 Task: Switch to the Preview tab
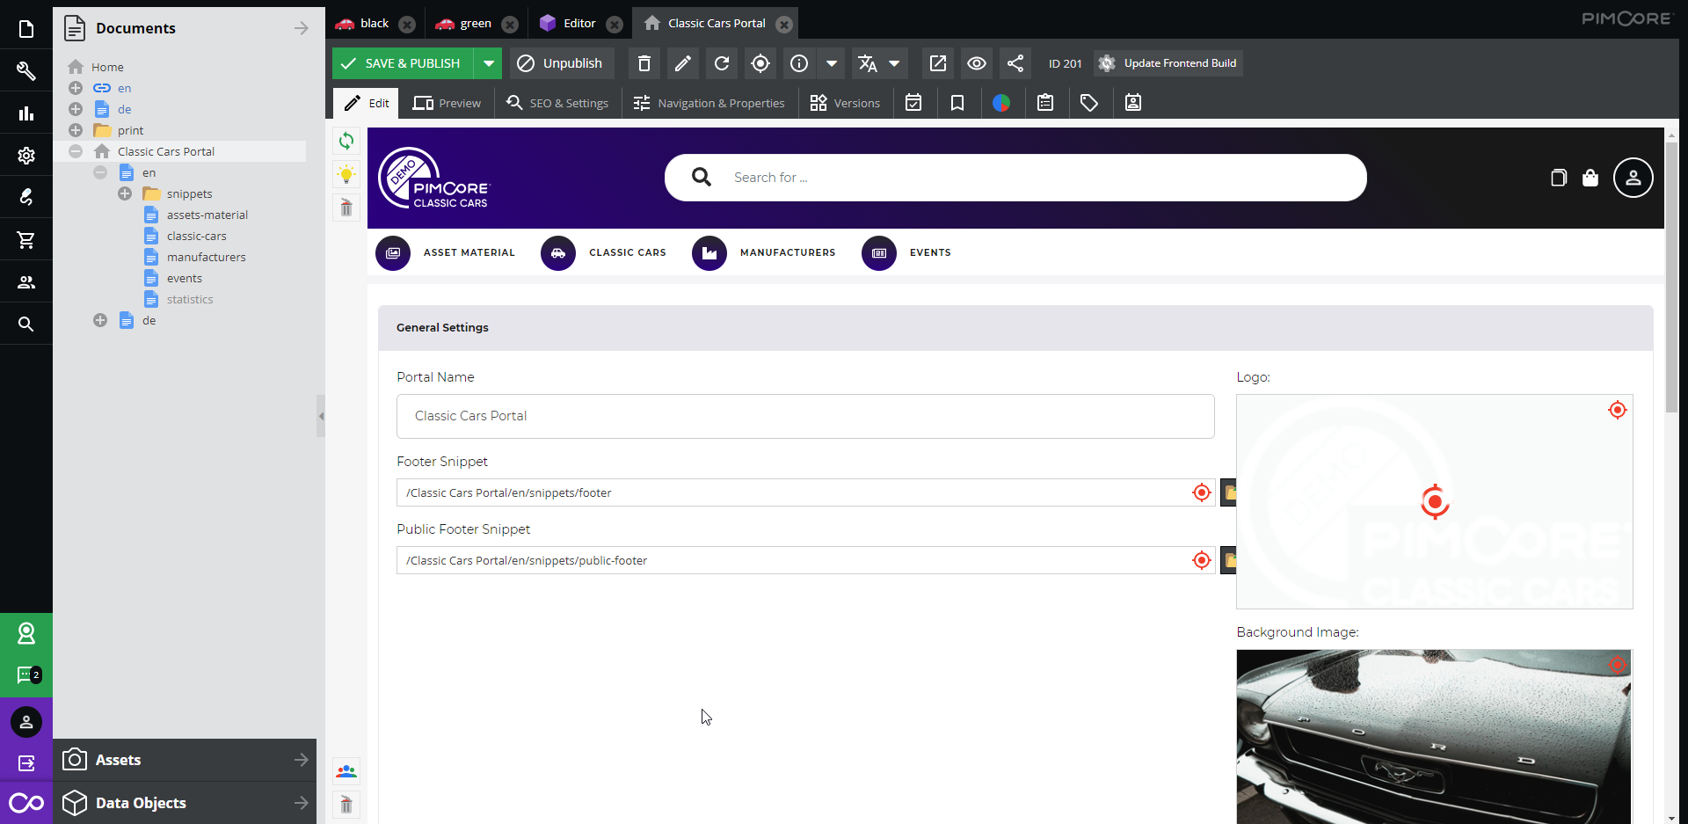click(x=447, y=103)
